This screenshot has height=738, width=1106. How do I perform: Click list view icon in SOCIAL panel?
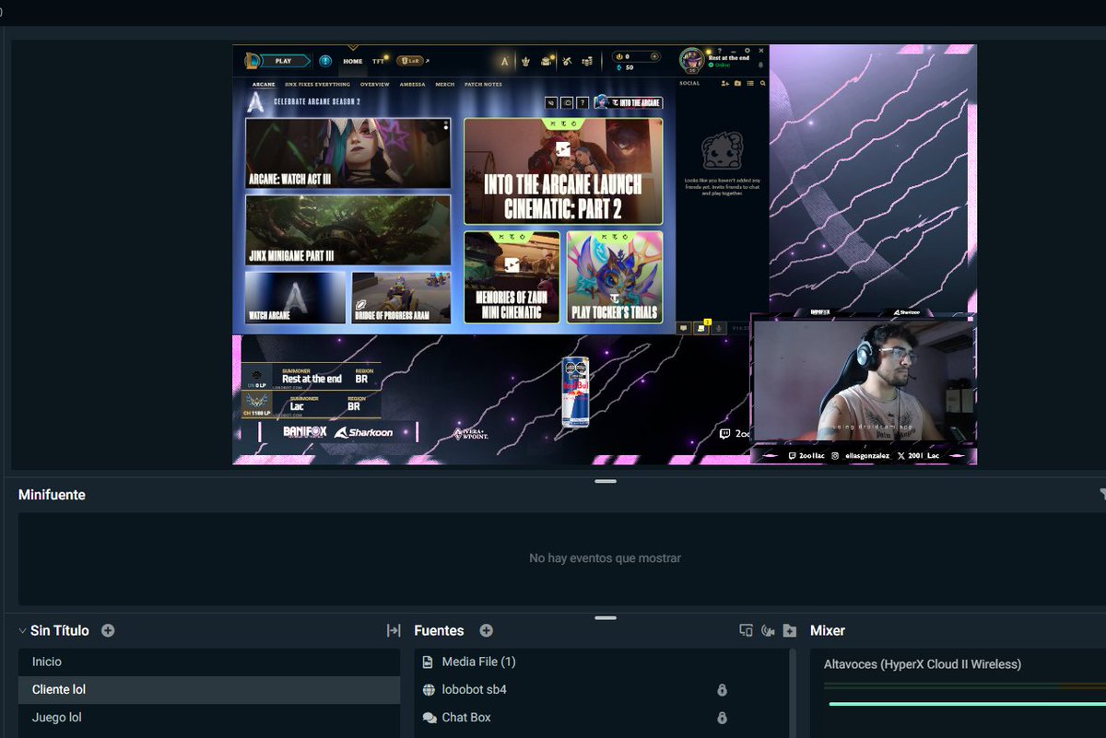(x=750, y=84)
